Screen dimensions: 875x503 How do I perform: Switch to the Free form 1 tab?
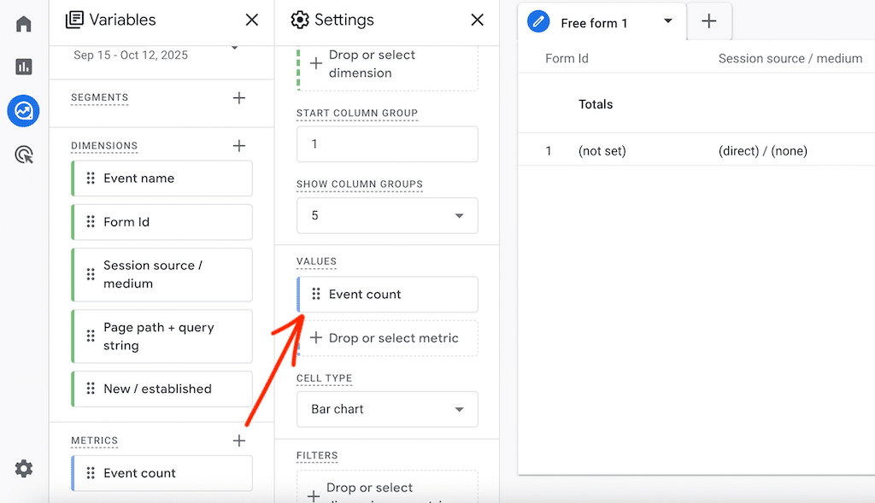click(594, 23)
